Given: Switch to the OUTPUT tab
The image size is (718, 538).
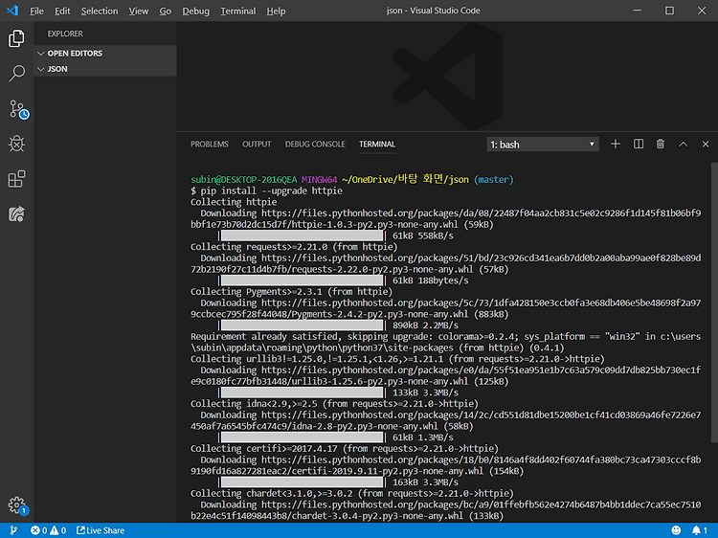Looking at the screenshot, I should [x=257, y=145].
